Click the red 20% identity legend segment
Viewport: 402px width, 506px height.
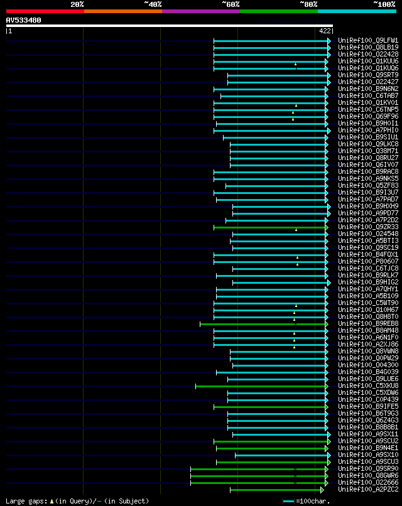pos(45,11)
